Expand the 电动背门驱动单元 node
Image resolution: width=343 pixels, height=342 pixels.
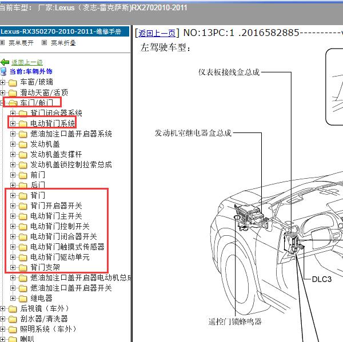[x=13, y=257]
